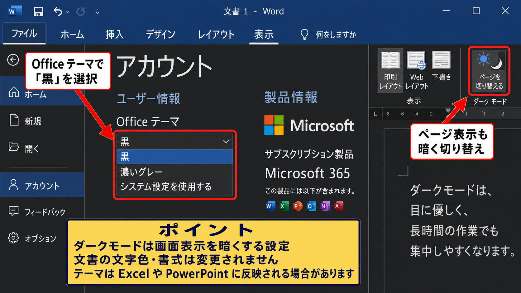The width and height of the screenshot is (521, 293).
Task: Click the account person icon
Action: click(13, 184)
